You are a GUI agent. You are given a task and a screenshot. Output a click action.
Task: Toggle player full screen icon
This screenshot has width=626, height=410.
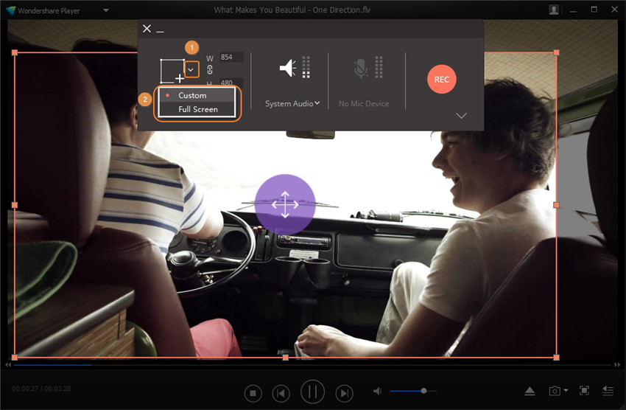click(x=584, y=390)
